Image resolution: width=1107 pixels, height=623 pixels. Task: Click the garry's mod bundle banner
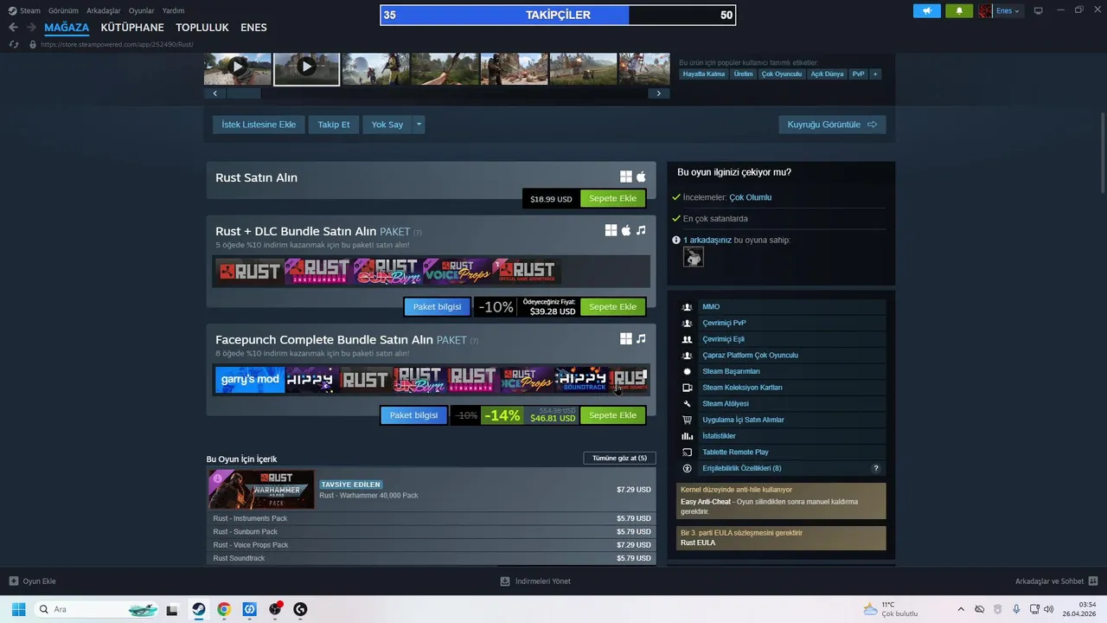click(250, 379)
